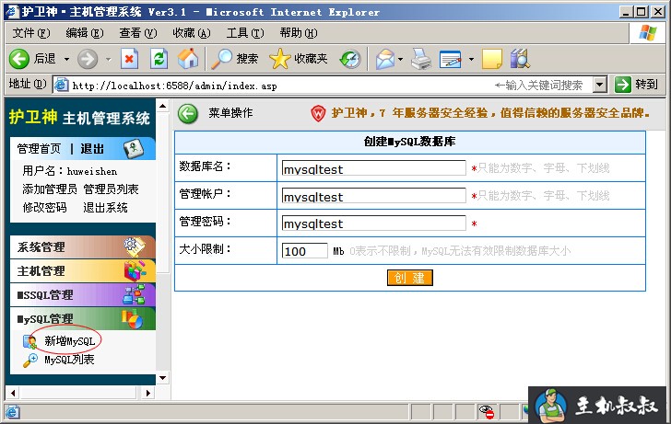Click sidebar horizontal scrollbar right arrow

coord(148,393)
